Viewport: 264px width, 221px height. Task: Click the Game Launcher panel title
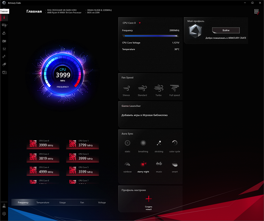[131, 106]
